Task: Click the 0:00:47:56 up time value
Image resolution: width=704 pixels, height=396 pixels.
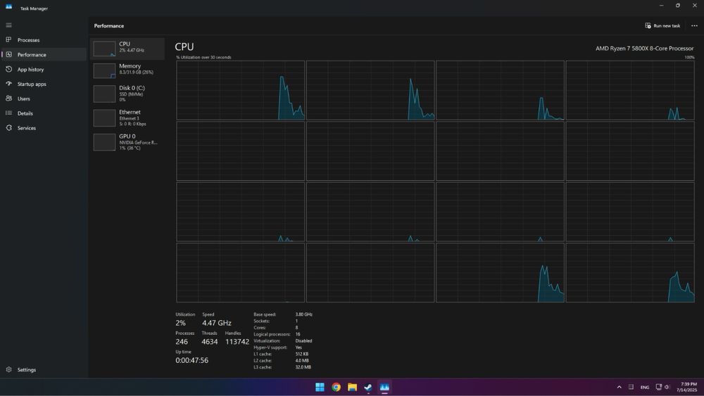Action: click(x=191, y=360)
